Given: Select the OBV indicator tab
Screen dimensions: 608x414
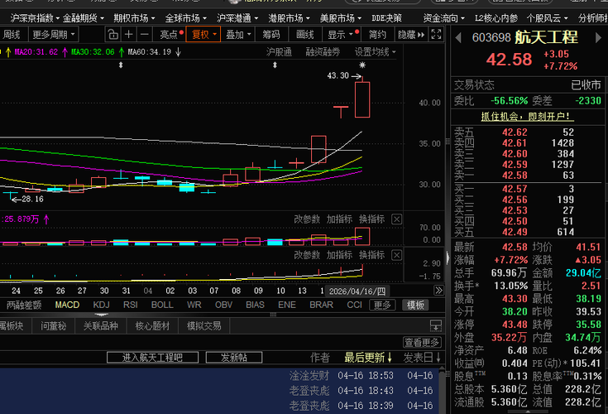Looking at the screenshot, I should coord(223,305).
